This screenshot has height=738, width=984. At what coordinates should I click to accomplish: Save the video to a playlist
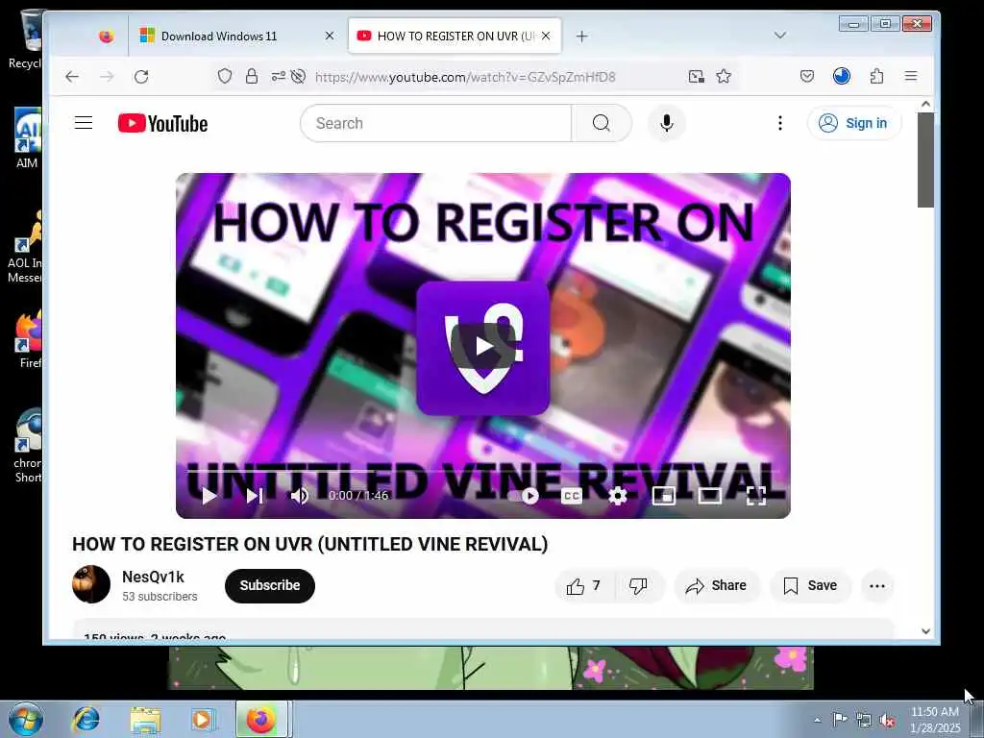tap(810, 586)
